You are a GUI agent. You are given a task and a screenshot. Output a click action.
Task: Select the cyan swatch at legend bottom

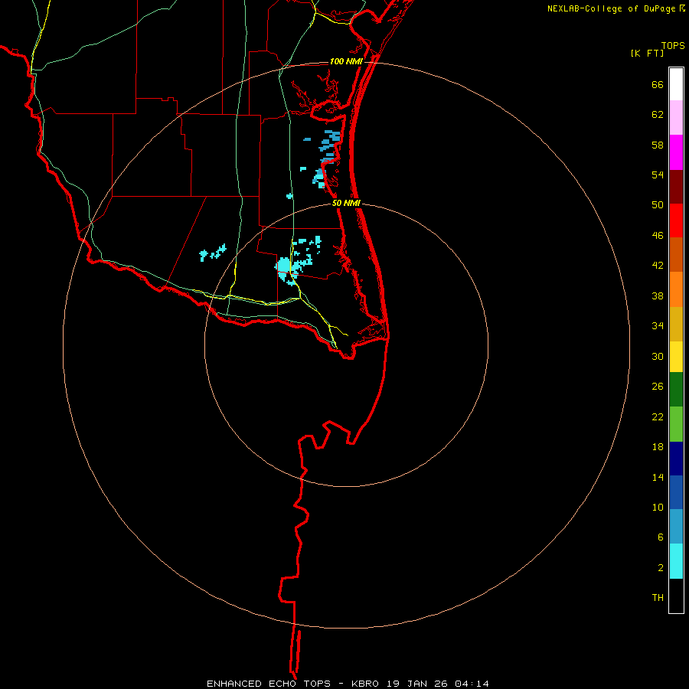676,561
